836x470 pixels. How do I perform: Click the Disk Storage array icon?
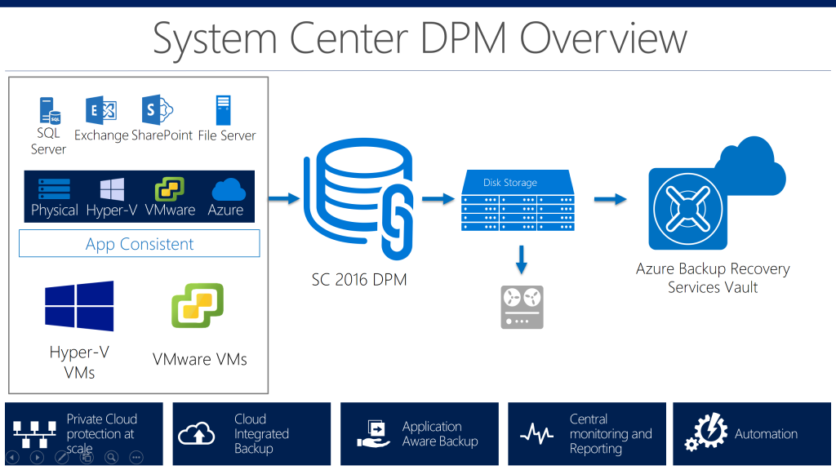click(518, 201)
